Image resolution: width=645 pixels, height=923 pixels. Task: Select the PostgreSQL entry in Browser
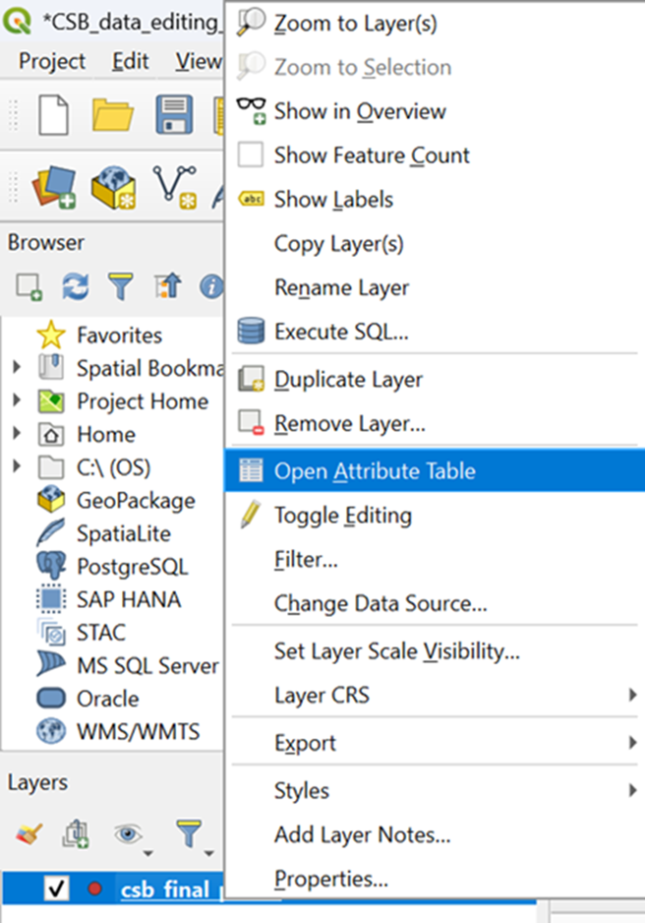(132, 567)
